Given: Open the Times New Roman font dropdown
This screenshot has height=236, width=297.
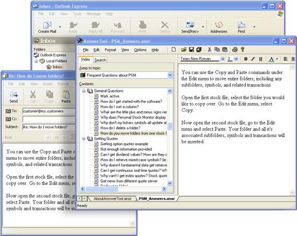Looking at the screenshot, I should (x=223, y=59).
